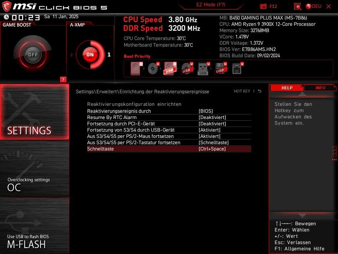Select the CD/DVD drive boot priority icon
This screenshot has height=254, width=338.
153,69
